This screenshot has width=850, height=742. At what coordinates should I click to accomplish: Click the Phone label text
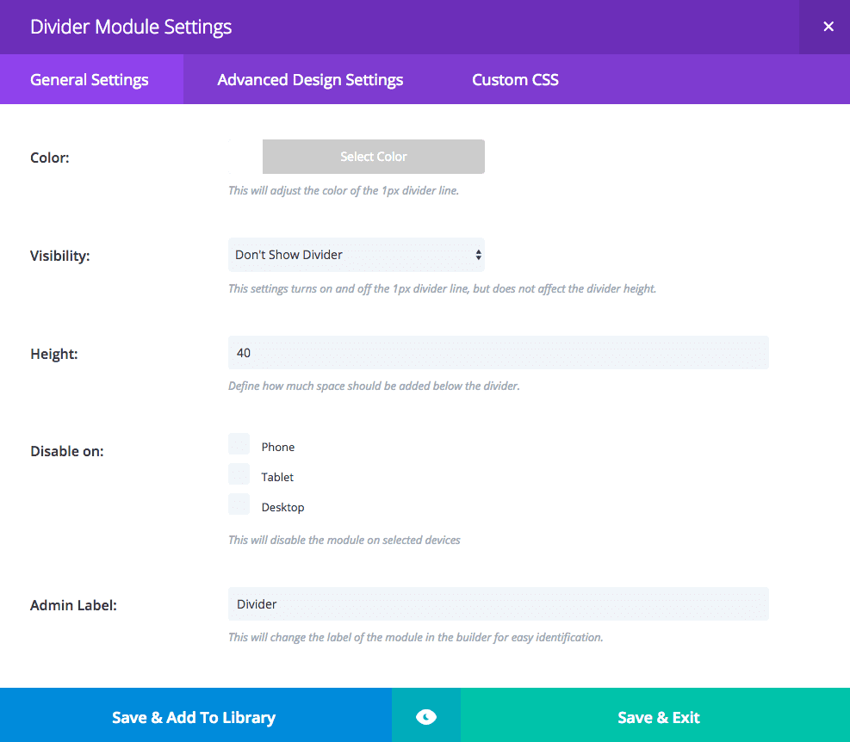click(278, 448)
